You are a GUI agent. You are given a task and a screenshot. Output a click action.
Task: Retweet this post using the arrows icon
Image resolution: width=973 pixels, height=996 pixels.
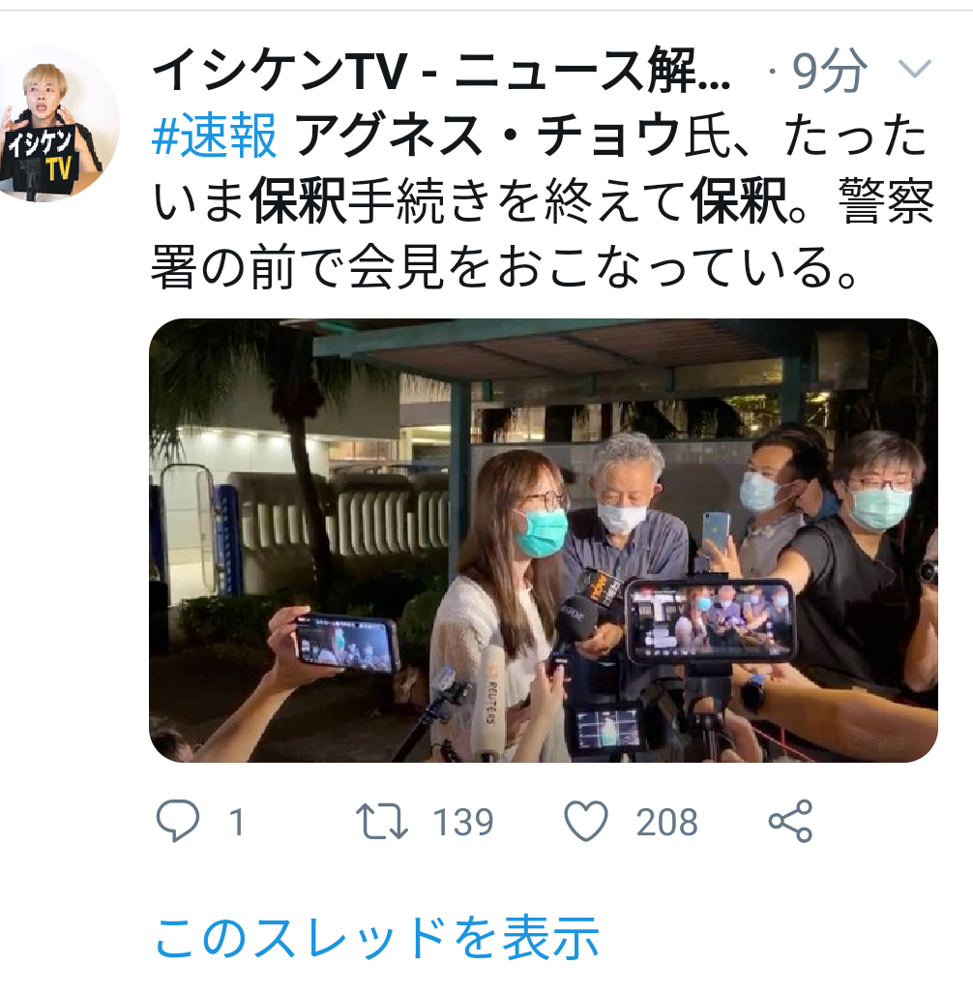coord(381,822)
